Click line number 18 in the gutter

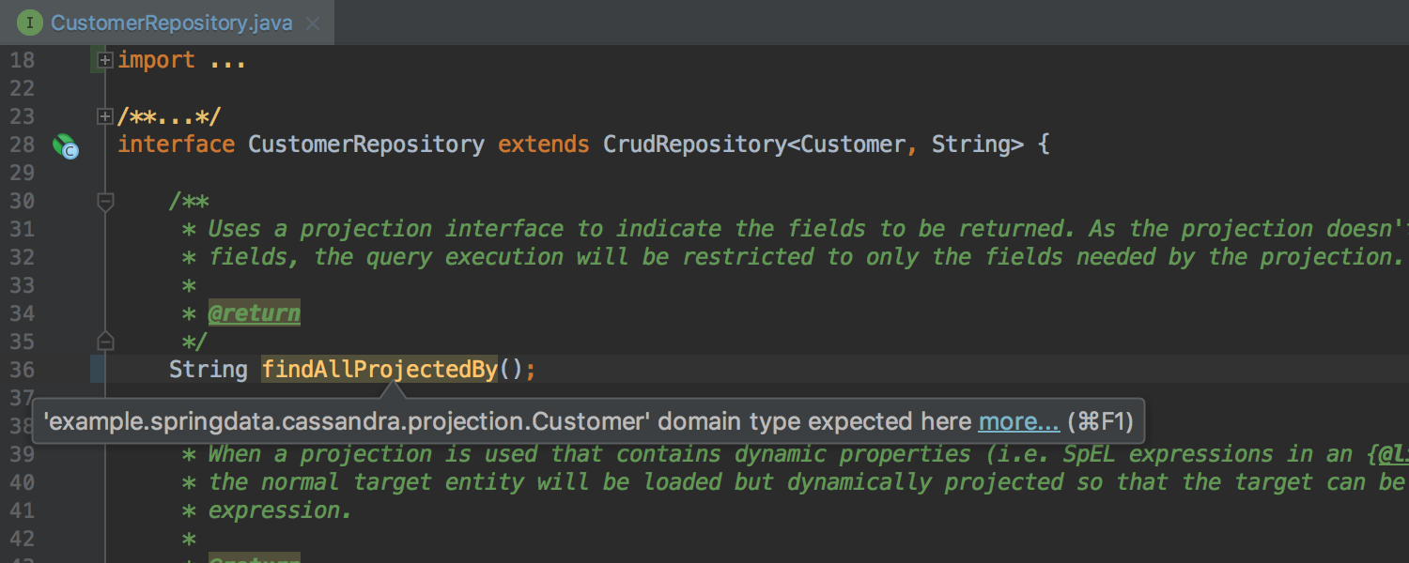coord(22,60)
